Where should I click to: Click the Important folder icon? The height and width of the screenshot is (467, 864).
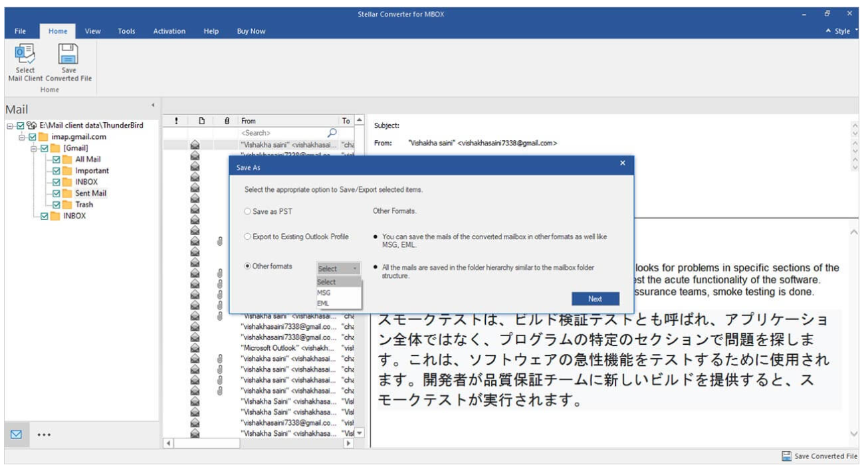click(x=67, y=171)
